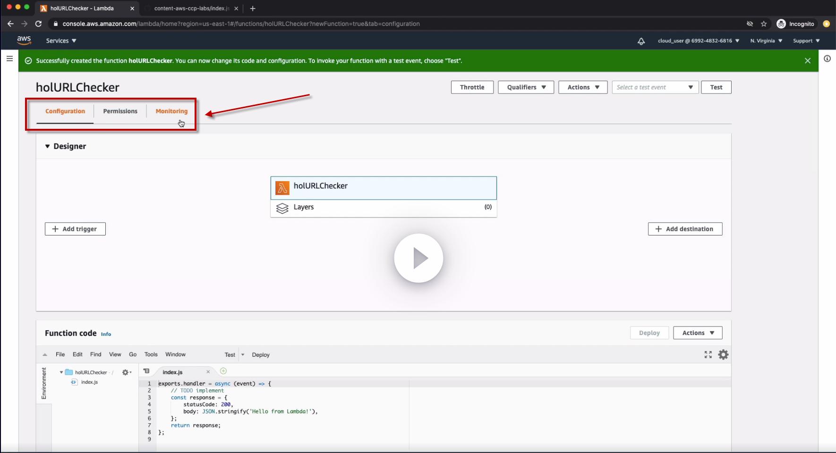Play the video with the center play button
The width and height of the screenshot is (836, 453).
(418, 258)
